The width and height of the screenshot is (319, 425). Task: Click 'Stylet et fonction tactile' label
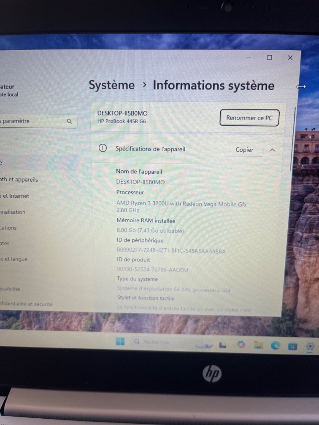click(146, 298)
